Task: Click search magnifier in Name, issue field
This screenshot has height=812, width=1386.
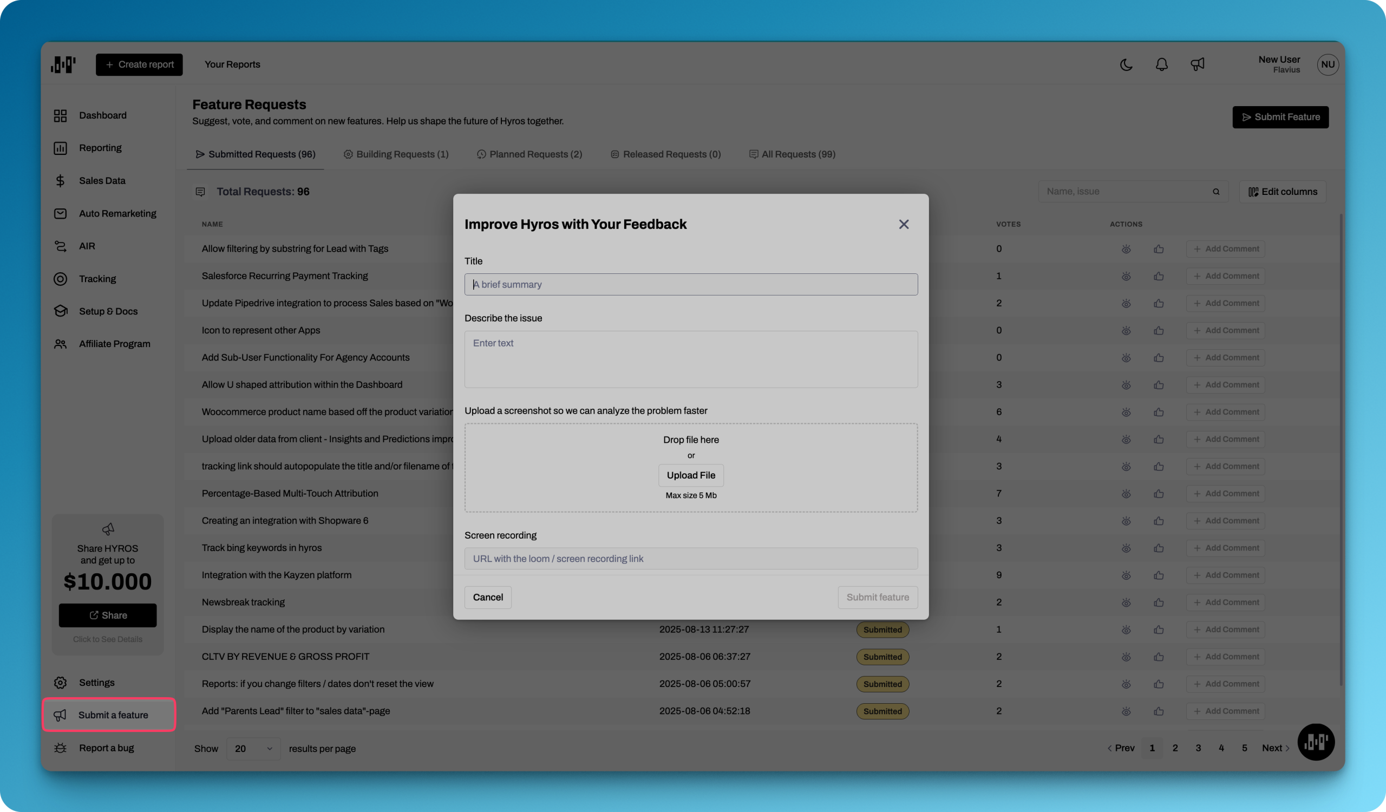Action: click(1216, 192)
